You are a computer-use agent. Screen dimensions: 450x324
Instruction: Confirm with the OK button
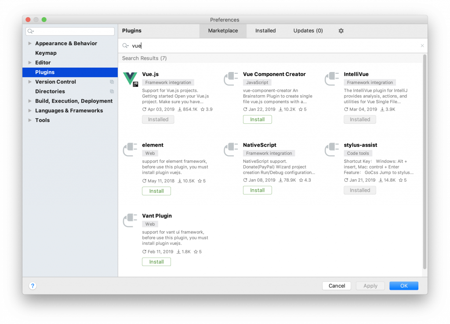[404, 286]
